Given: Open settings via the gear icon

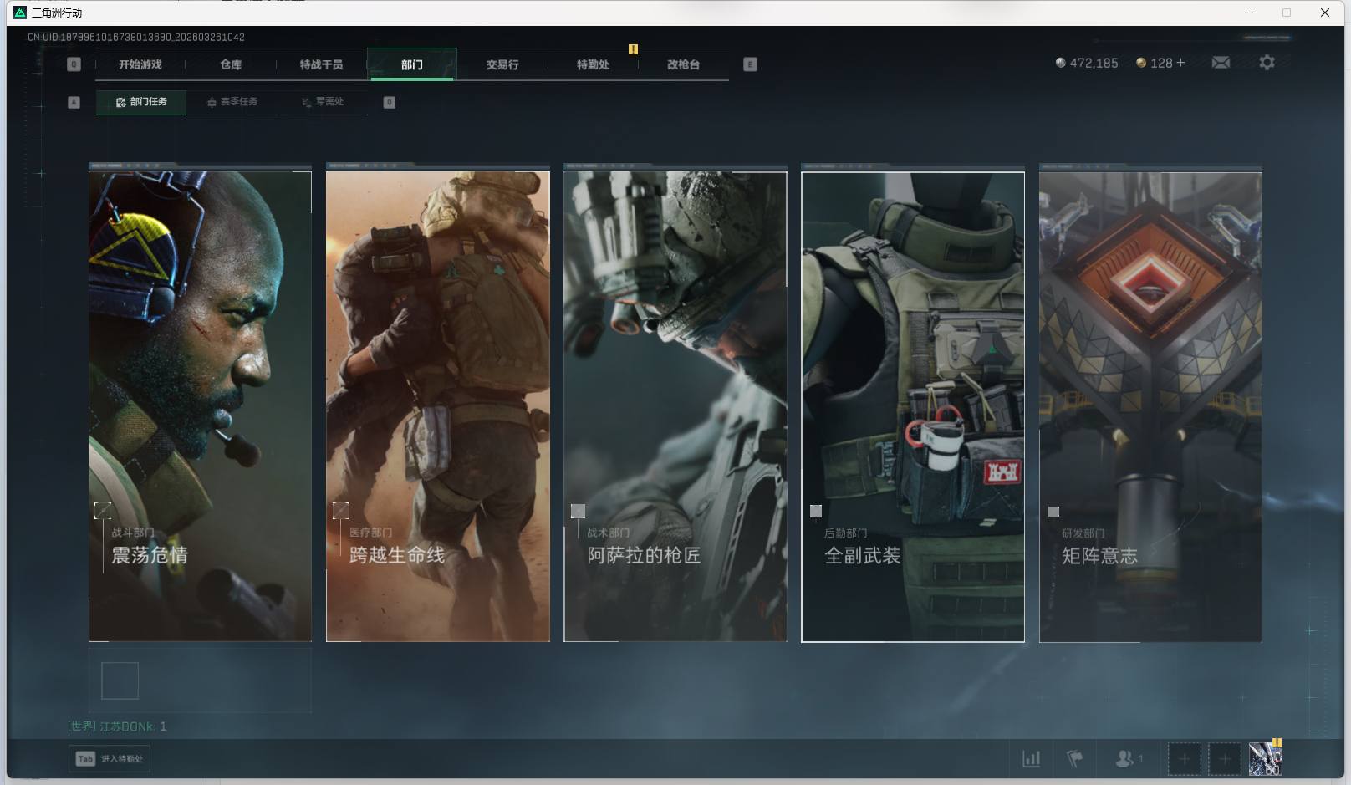Looking at the screenshot, I should coord(1267,63).
